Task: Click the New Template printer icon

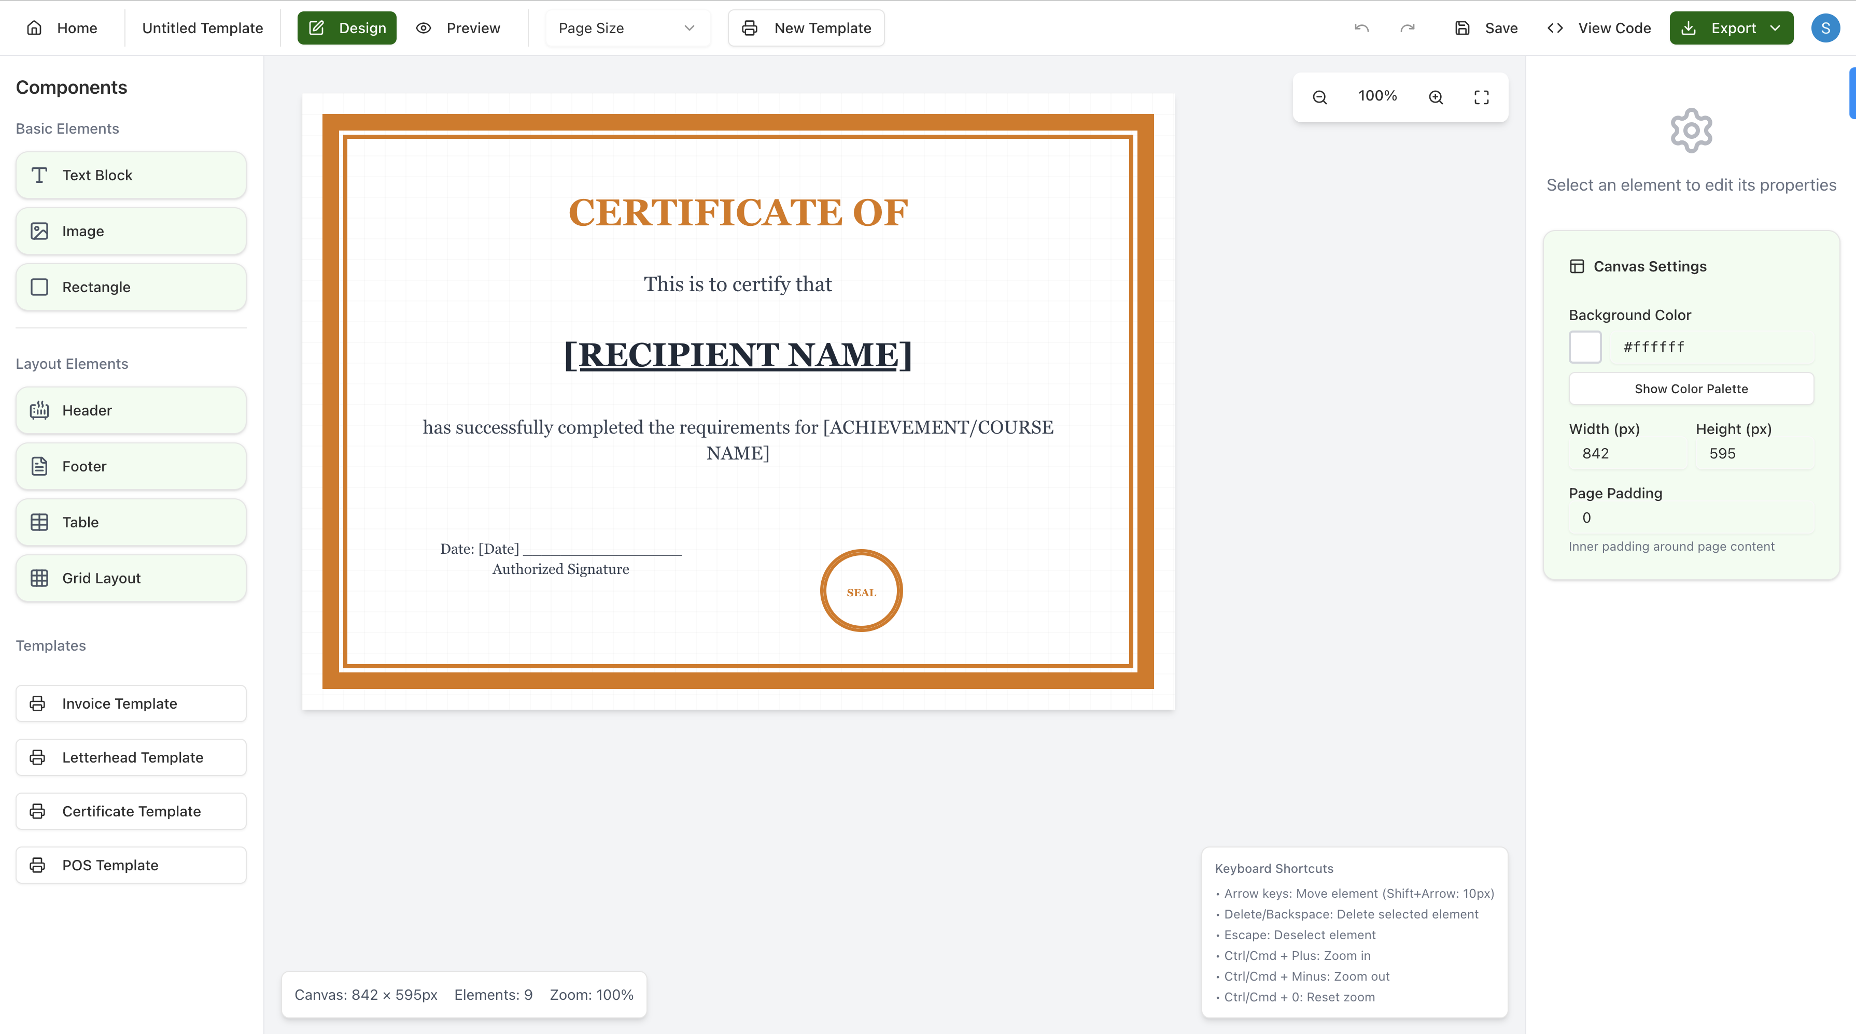Action: coord(749,28)
